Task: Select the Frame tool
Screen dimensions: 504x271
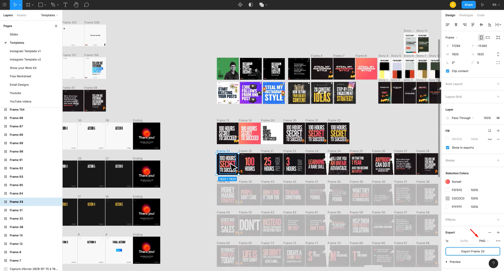Action: click(28, 5)
